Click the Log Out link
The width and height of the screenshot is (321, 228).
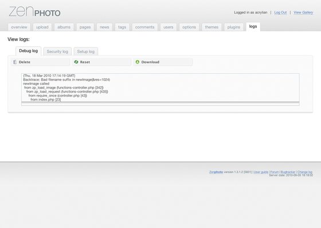click(x=280, y=13)
